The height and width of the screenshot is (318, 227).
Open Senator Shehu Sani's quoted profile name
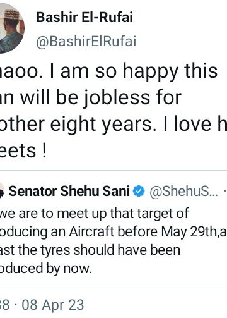69,191
